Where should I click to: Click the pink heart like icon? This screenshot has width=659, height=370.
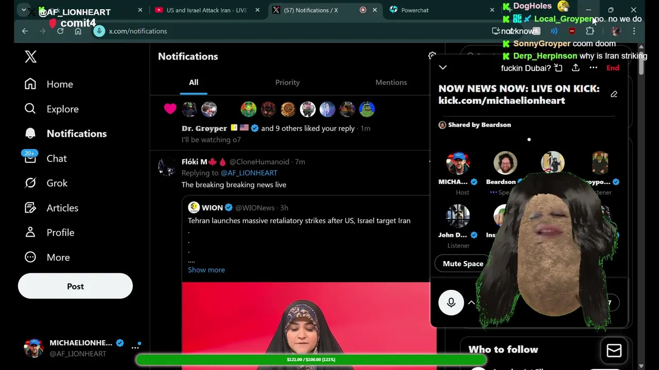click(x=170, y=109)
